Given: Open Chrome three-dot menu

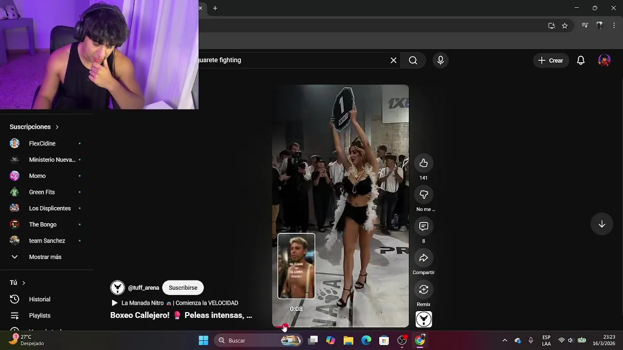Looking at the screenshot, I should point(614,26).
